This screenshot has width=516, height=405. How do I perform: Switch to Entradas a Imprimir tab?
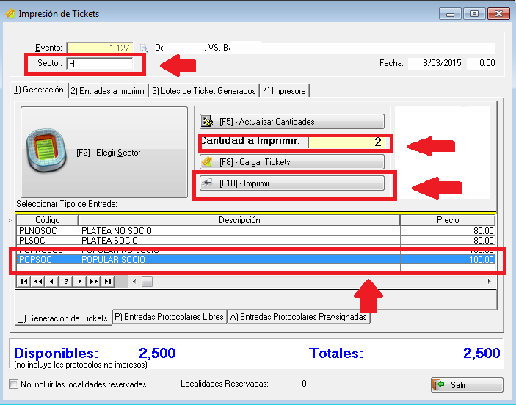coord(108,91)
